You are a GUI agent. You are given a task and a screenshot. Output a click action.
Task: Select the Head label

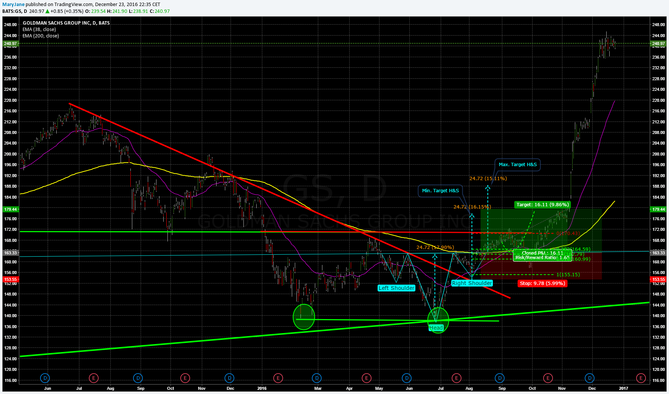(x=436, y=328)
